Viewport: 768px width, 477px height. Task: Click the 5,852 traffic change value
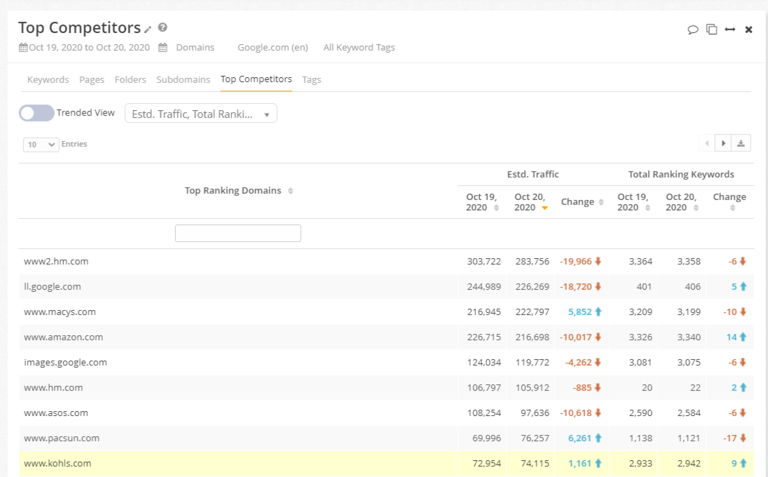coord(580,311)
